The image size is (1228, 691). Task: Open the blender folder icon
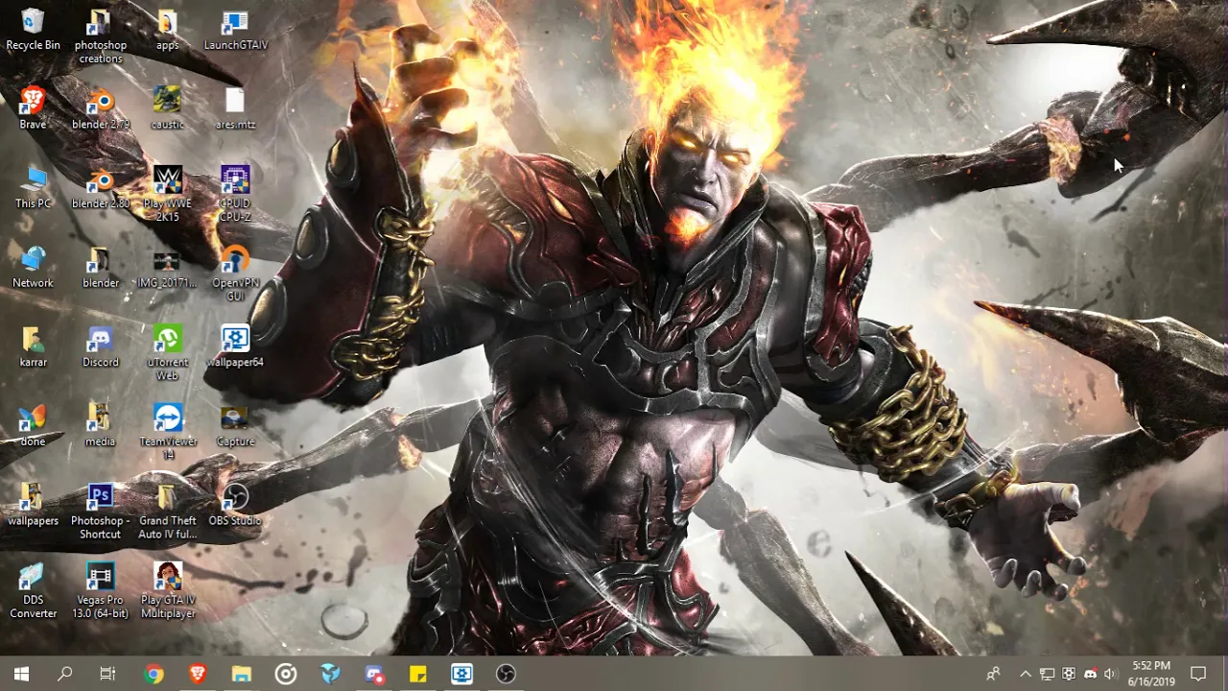(101, 268)
